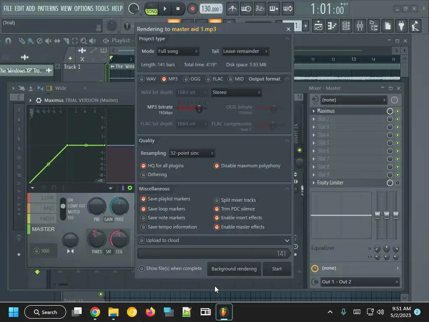
Task: Collapse the Quality section
Action: tap(287, 141)
